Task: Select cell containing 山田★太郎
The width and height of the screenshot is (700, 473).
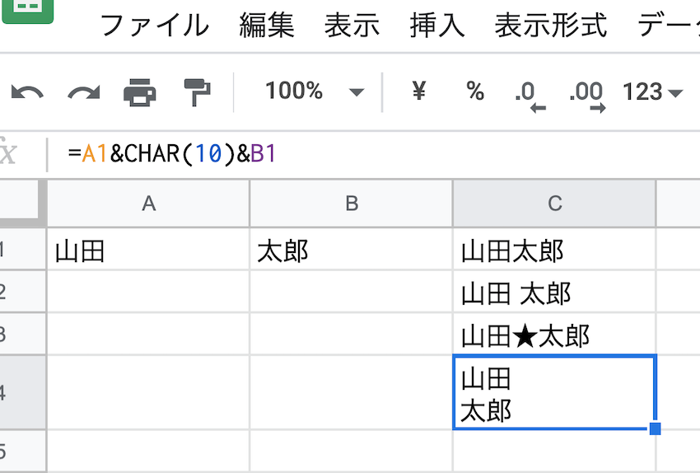Action: pyautogui.click(x=553, y=335)
